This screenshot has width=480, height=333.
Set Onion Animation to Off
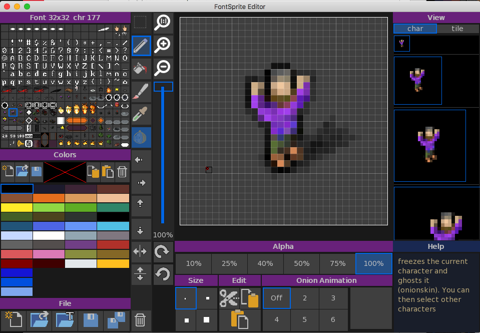pyautogui.click(x=276, y=298)
